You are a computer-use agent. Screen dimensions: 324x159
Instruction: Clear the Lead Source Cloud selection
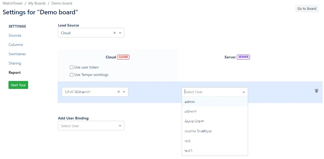pos(115,33)
